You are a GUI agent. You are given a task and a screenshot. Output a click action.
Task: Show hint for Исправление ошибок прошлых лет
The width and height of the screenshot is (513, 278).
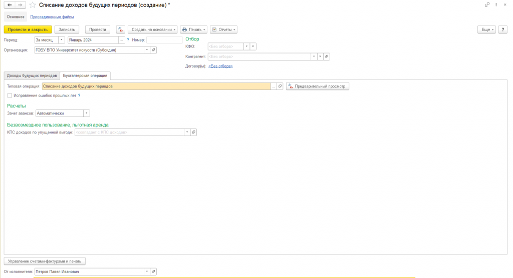point(79,95)
